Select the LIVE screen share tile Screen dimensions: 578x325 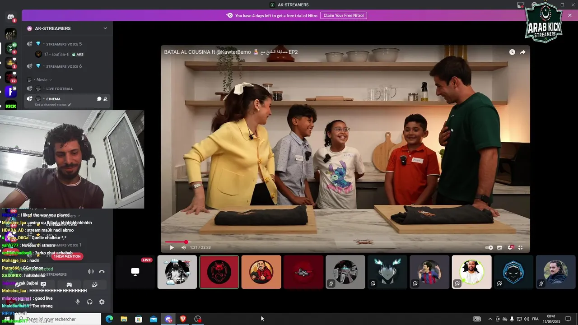pos(135,272)
